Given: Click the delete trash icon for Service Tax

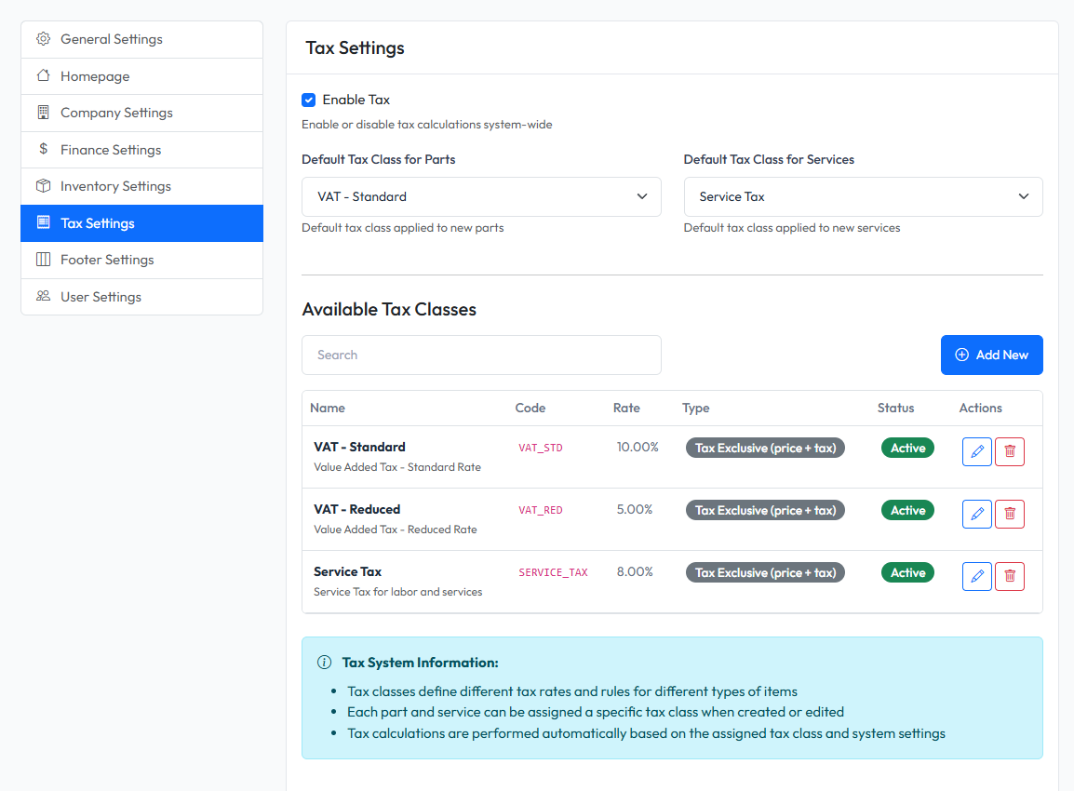Looking at the screenshot, I should coord(1010,575).
